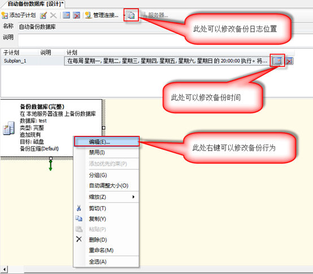This screenshot has height=274, width=313.
Task: Click the gray X delete subplan toolbar icon
Action: pyautogui.click(x=53, y=15)
